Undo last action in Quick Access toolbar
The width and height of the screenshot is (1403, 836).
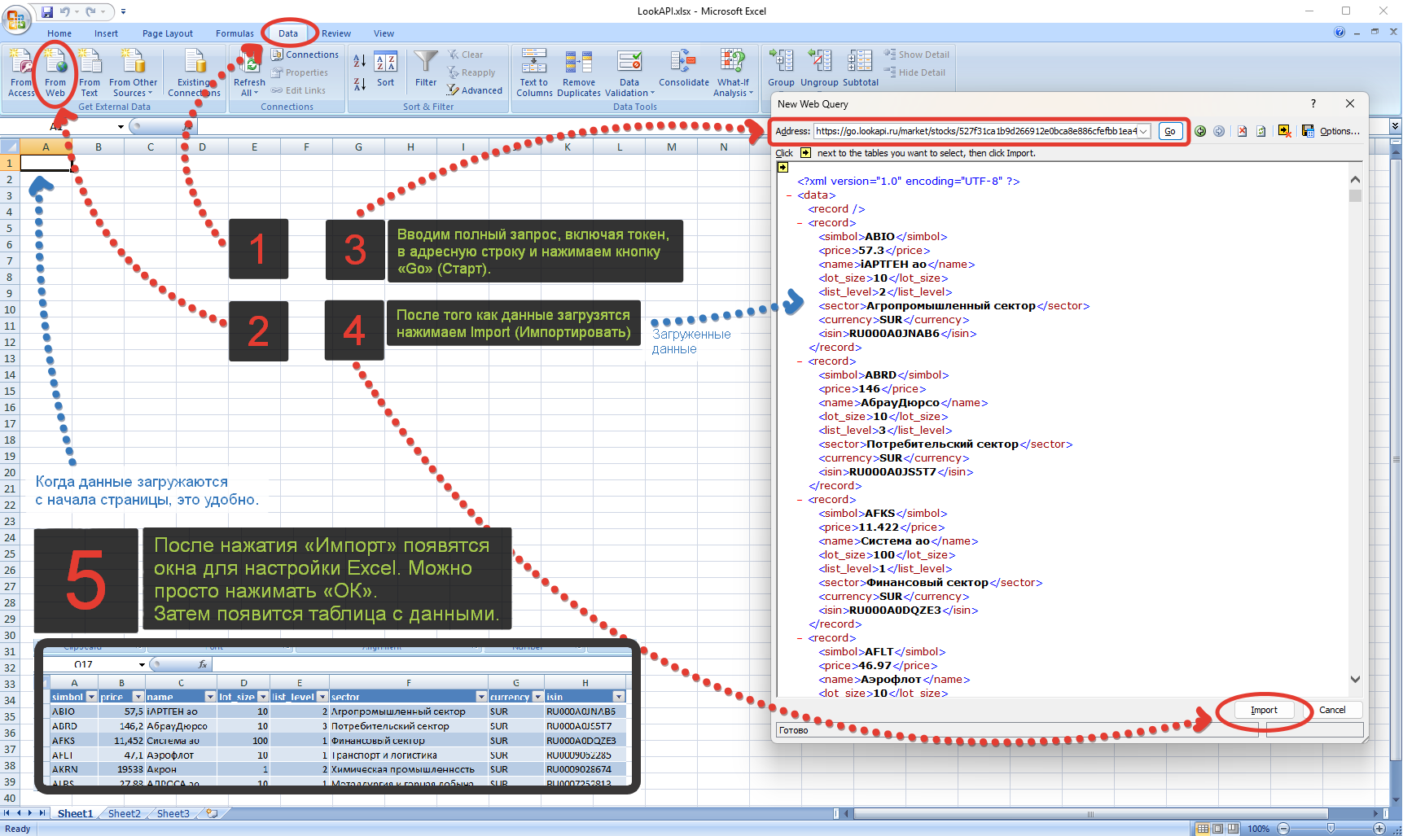click(x=65, y=11)
